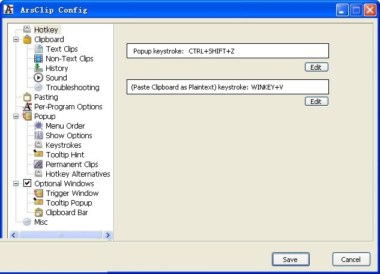
Task: Edit the Popup keystroke hotkey
Action: click(316, 67)
